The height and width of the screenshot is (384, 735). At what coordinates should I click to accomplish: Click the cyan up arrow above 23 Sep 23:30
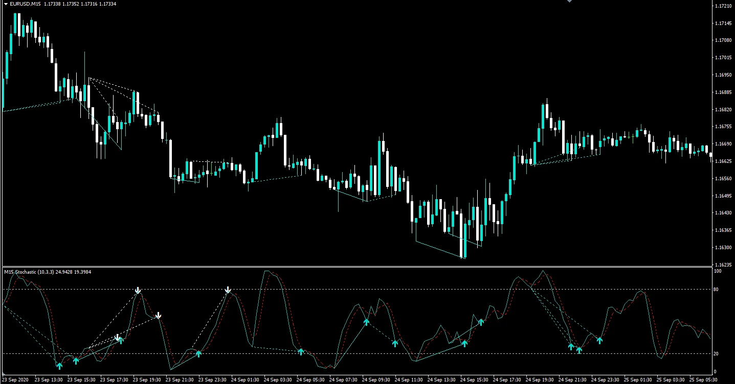(198, 353)
